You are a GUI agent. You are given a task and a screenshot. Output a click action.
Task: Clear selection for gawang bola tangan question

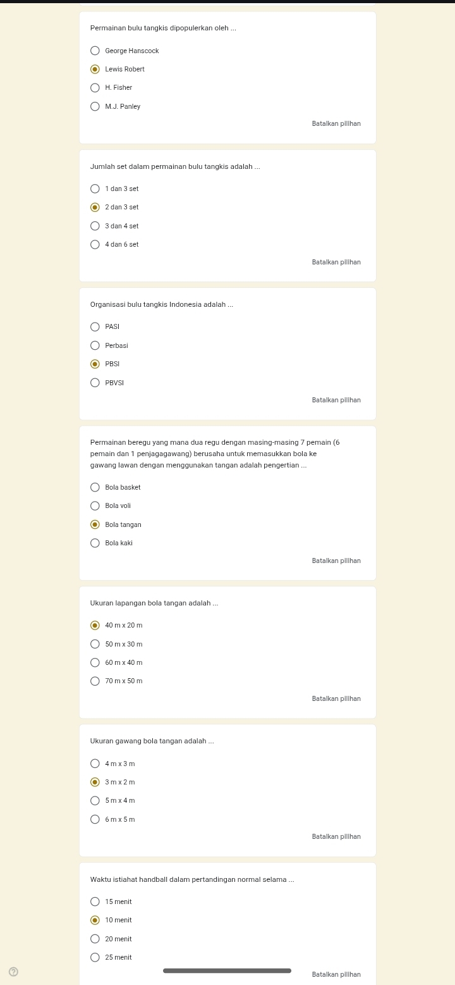click(336, 837)
